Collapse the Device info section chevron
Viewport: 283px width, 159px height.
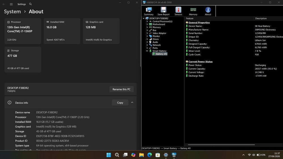point(132,102)
